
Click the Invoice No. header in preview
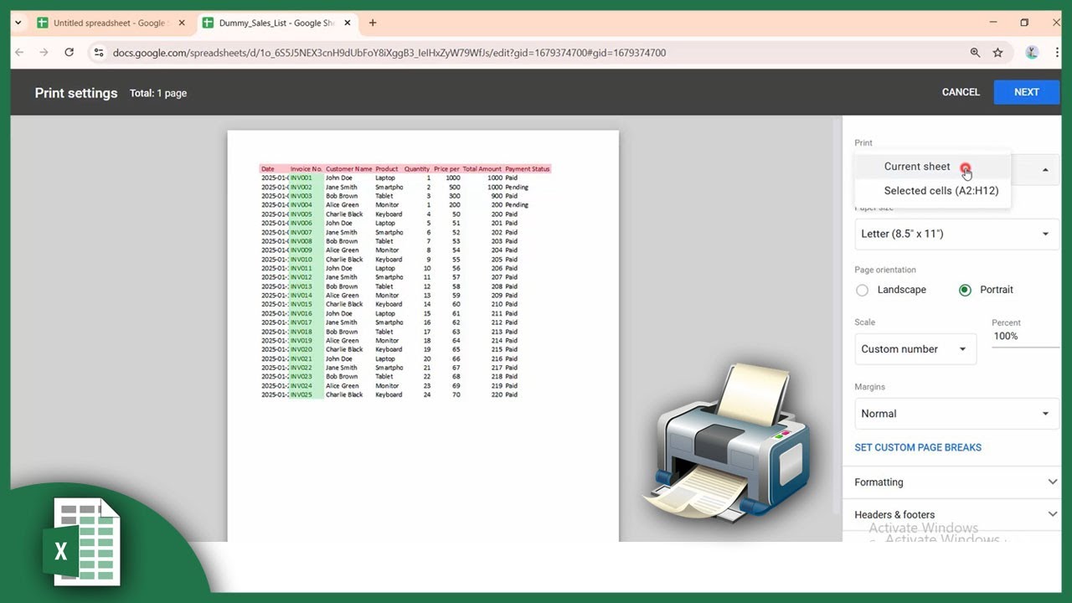tap(307, 169)
